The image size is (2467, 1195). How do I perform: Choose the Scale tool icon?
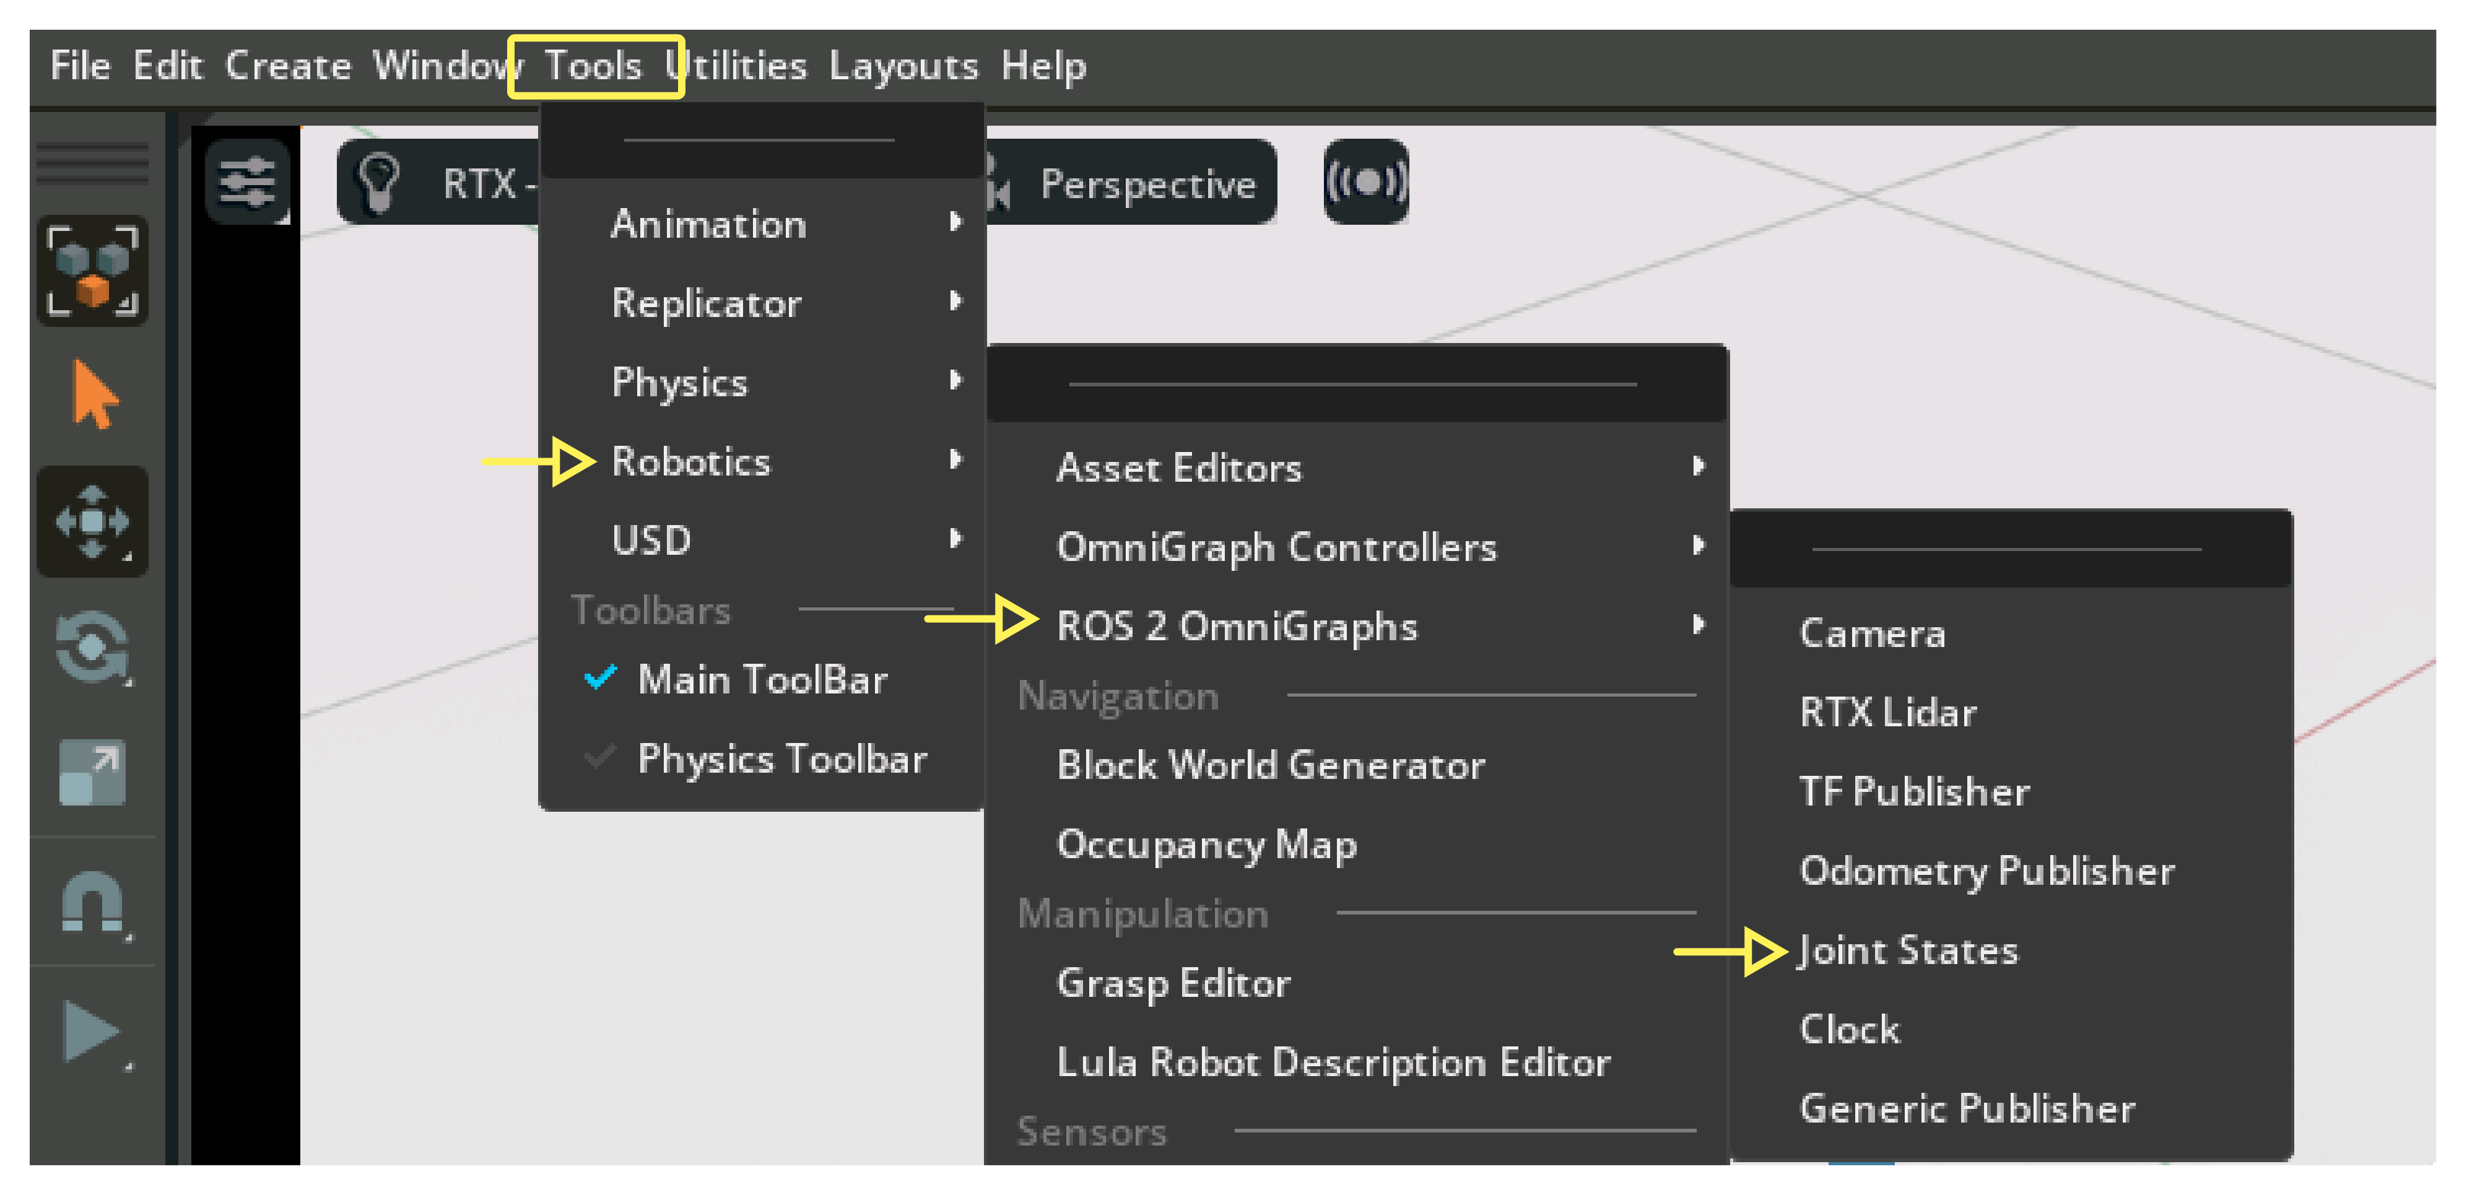[92, 773]
